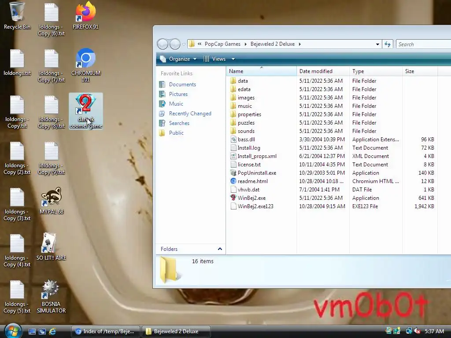Expand the PopCap Games breadcrumb arrow
The width and height of the screenshot is (451, 338).
[x=245, y=44]
